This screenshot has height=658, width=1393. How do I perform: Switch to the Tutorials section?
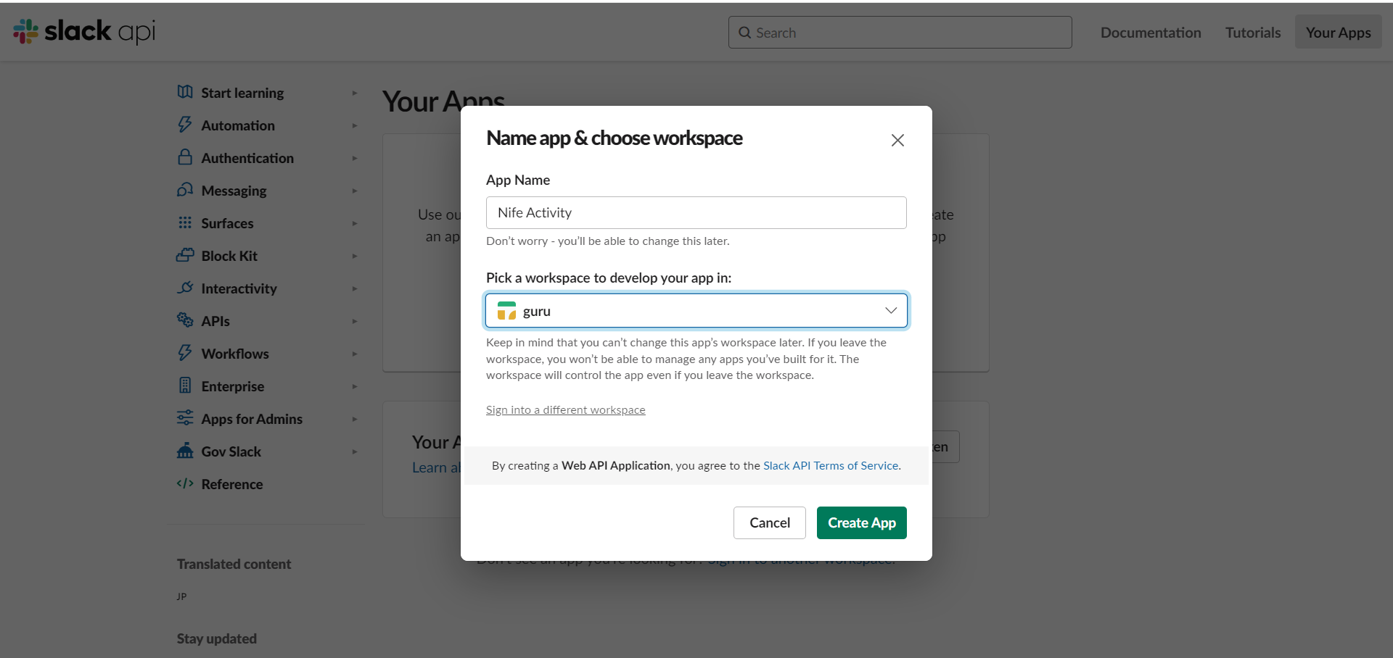1252,32
